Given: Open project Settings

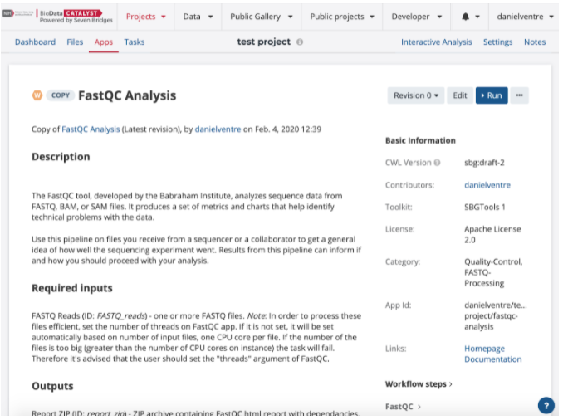Looking at the screenshot, I should tap(497, 42).
